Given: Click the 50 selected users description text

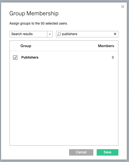Looking at the screenshot, I should click(x=39, y=23).
